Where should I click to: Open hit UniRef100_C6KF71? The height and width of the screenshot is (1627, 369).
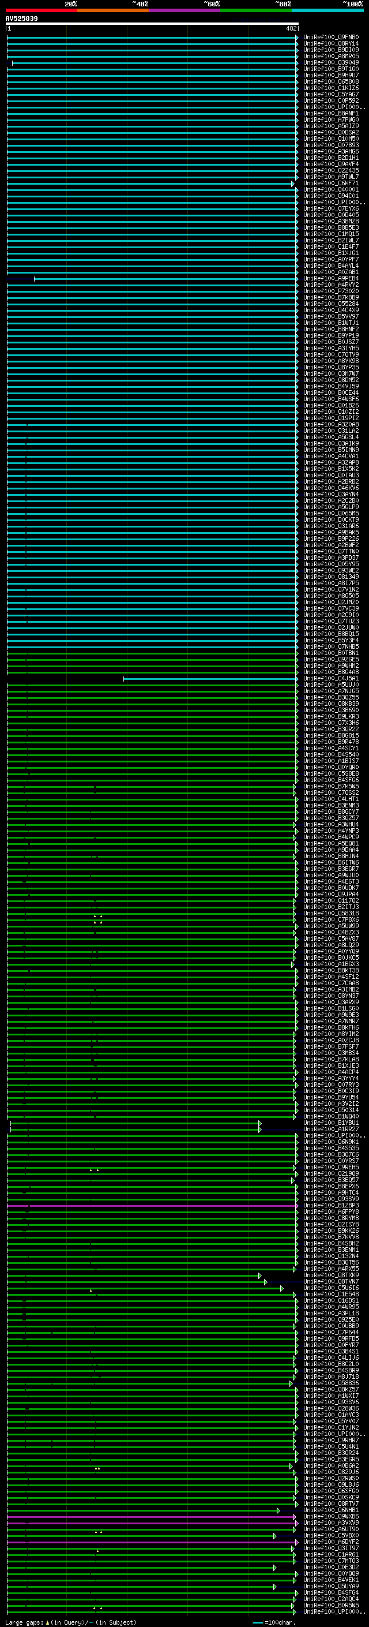[x=330, y=183]
